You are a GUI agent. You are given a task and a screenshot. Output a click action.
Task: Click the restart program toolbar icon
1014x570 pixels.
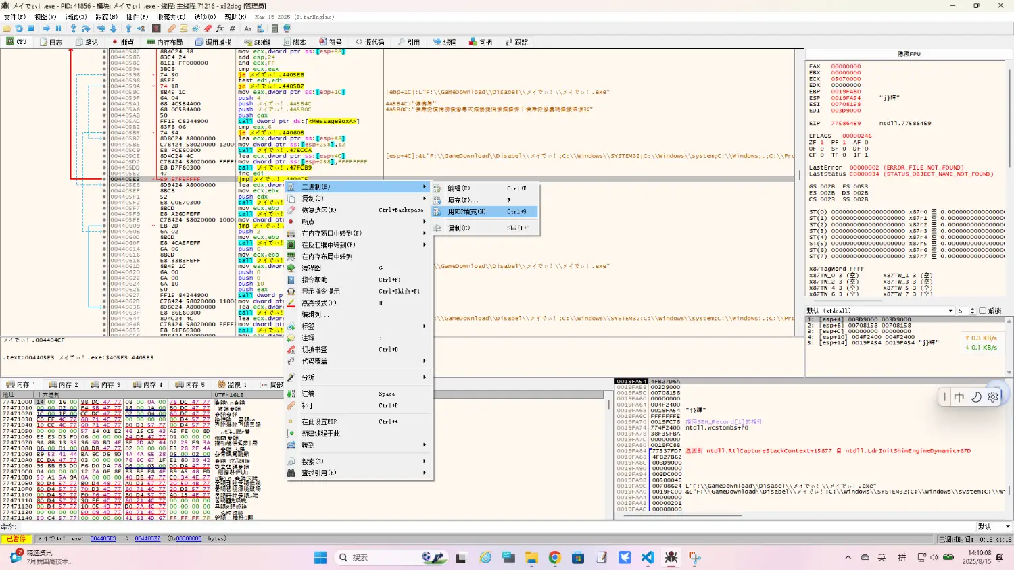(19, 29)
